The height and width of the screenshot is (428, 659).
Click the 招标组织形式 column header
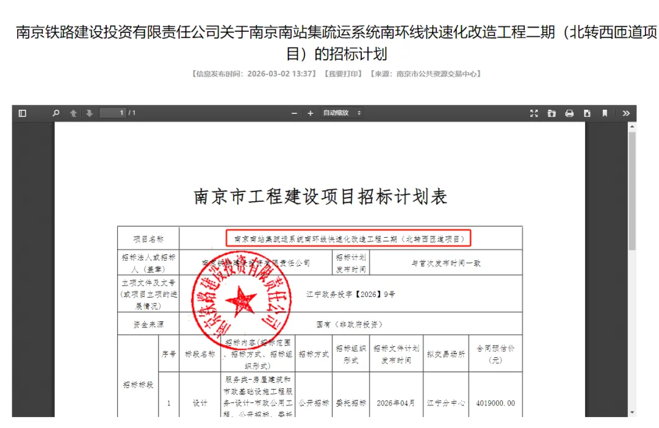point(351,354)
